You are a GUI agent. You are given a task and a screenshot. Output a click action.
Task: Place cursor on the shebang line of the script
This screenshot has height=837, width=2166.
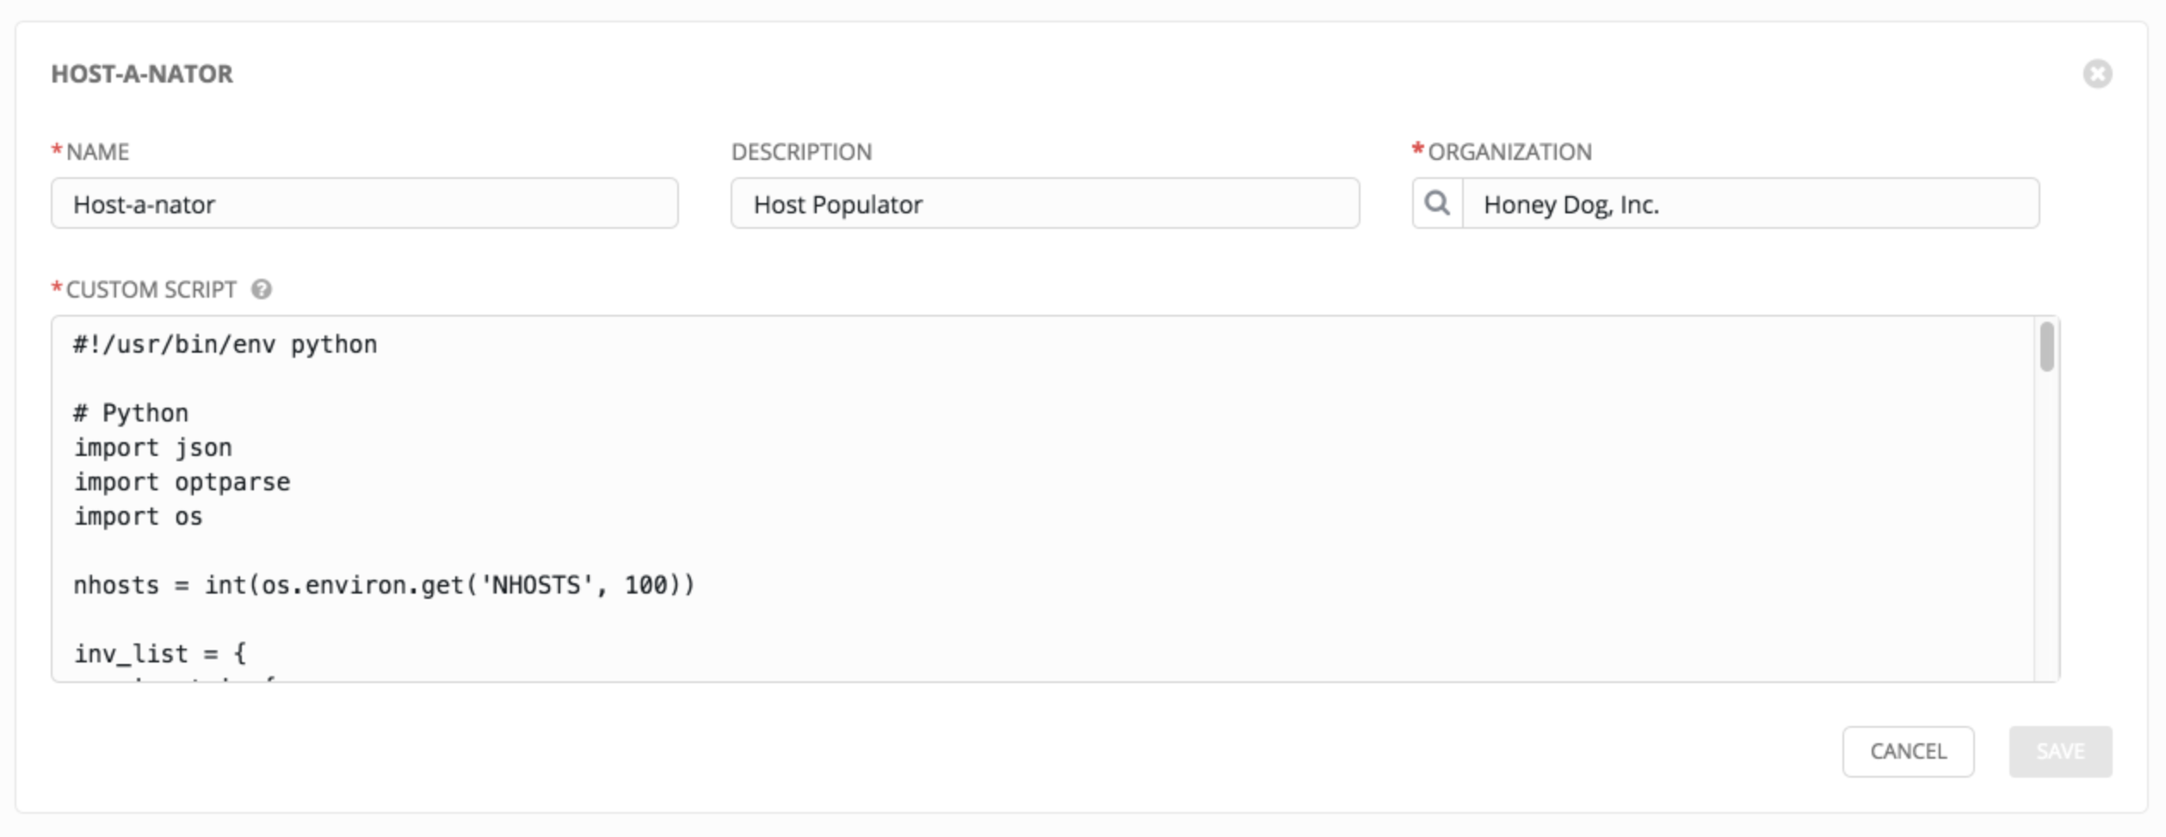tap(225, 345)
